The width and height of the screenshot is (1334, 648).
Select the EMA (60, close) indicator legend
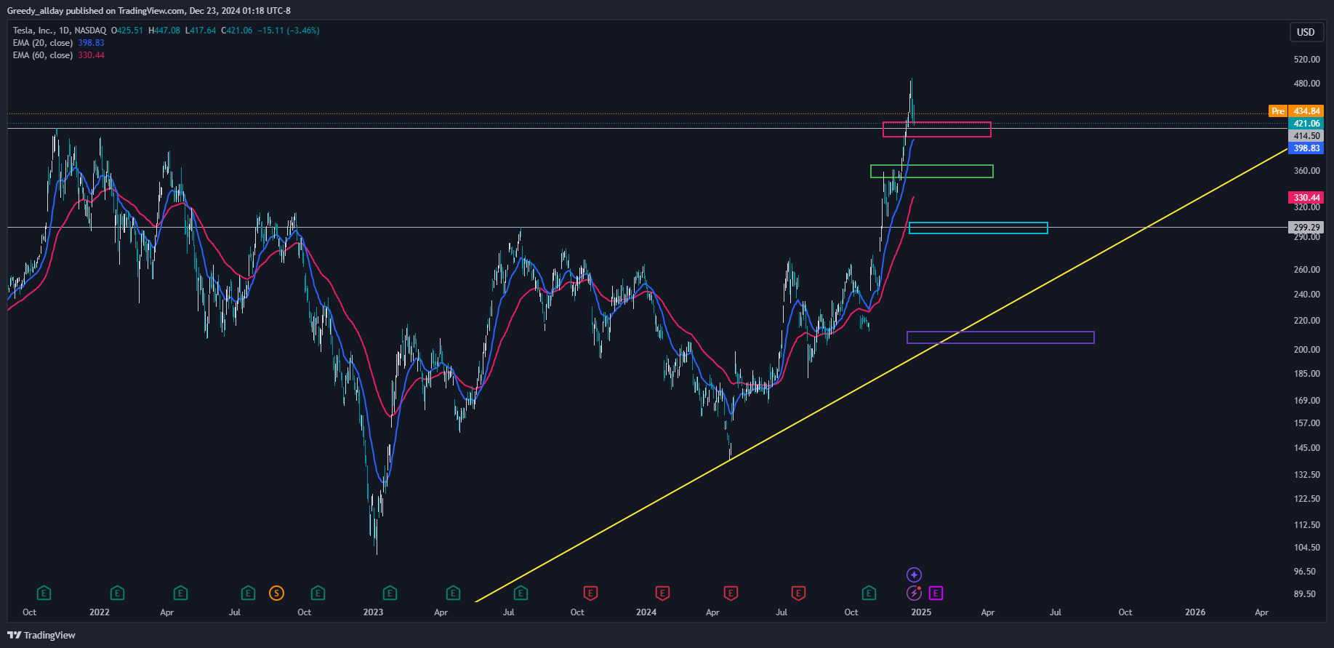click(x=43, y=55)
